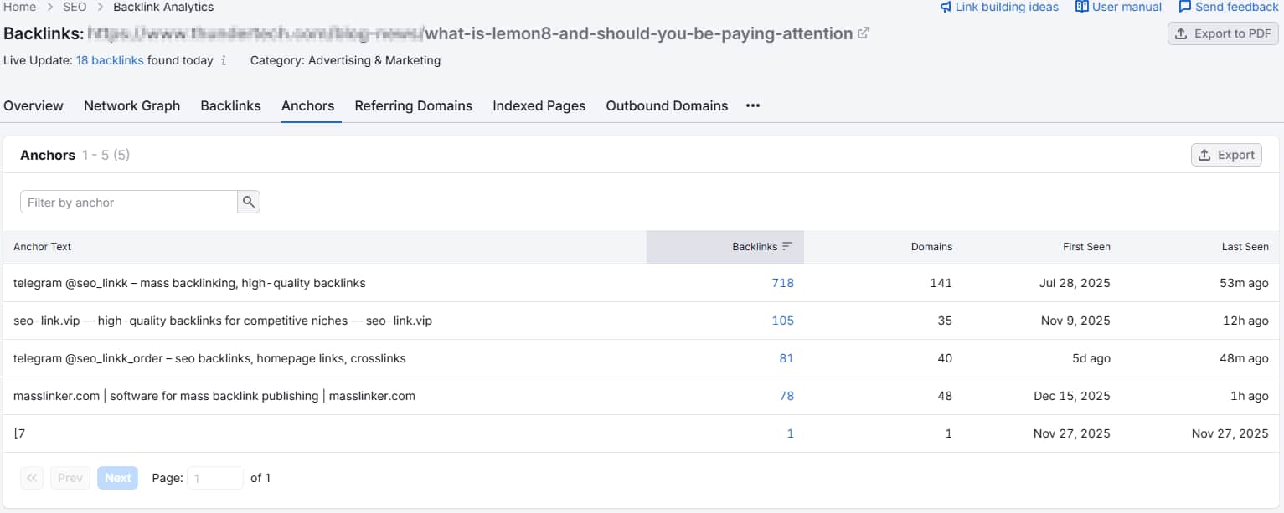Image resolution: width=1284 pixels, height=513 pixels.
Task: Open the 718 backlinks count link
Action: point(782,283)
